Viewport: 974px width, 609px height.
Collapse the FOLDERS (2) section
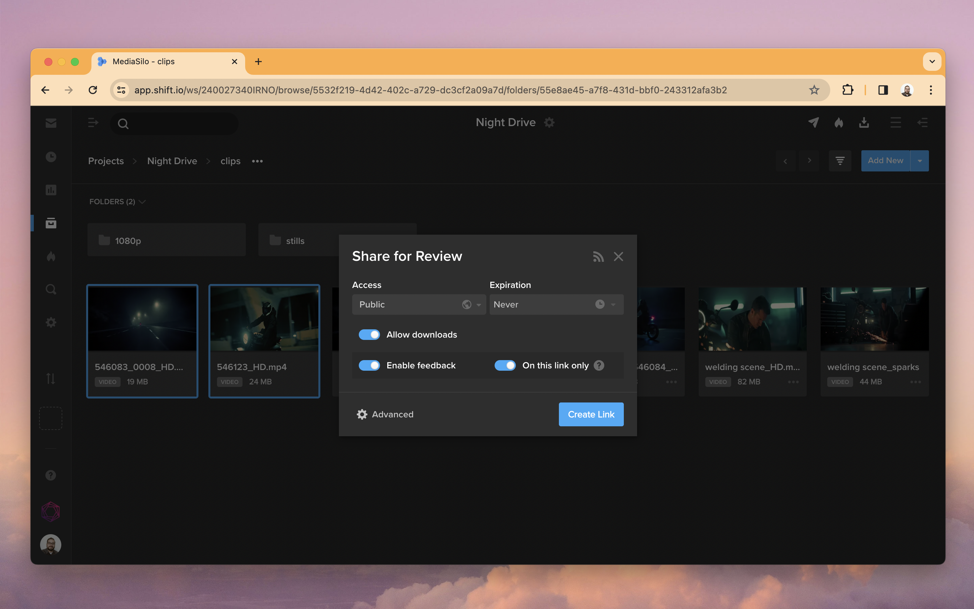coord(117,201)
